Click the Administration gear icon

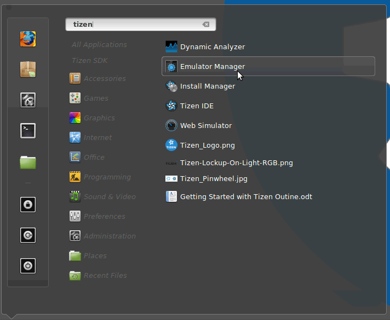75,236
